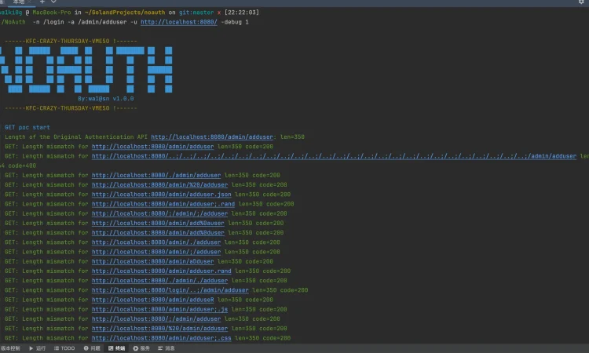
Task: Open the /%20/admin/adduser link
Action: [159, 329]
